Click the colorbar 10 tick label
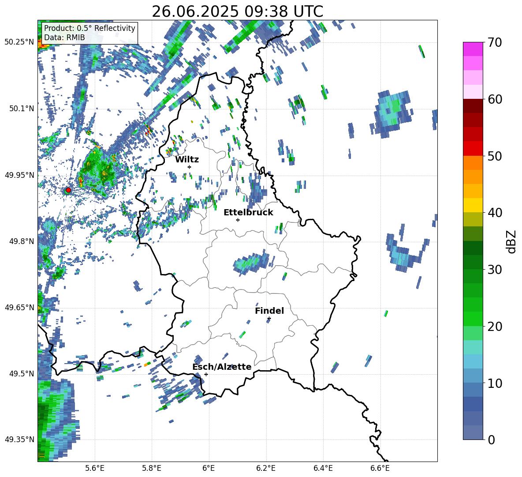Image resolution: width=522 pixels, height=477 pixels. (x=495, y=383)
